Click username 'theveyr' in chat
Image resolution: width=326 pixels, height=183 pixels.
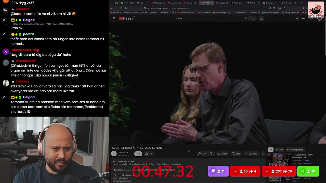(23, 81)
